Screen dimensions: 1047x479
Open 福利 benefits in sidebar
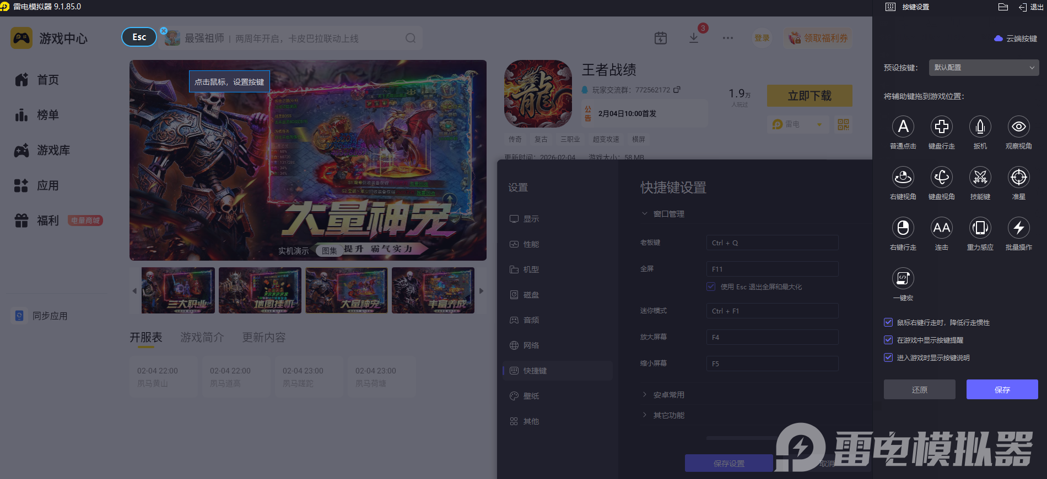36,221
